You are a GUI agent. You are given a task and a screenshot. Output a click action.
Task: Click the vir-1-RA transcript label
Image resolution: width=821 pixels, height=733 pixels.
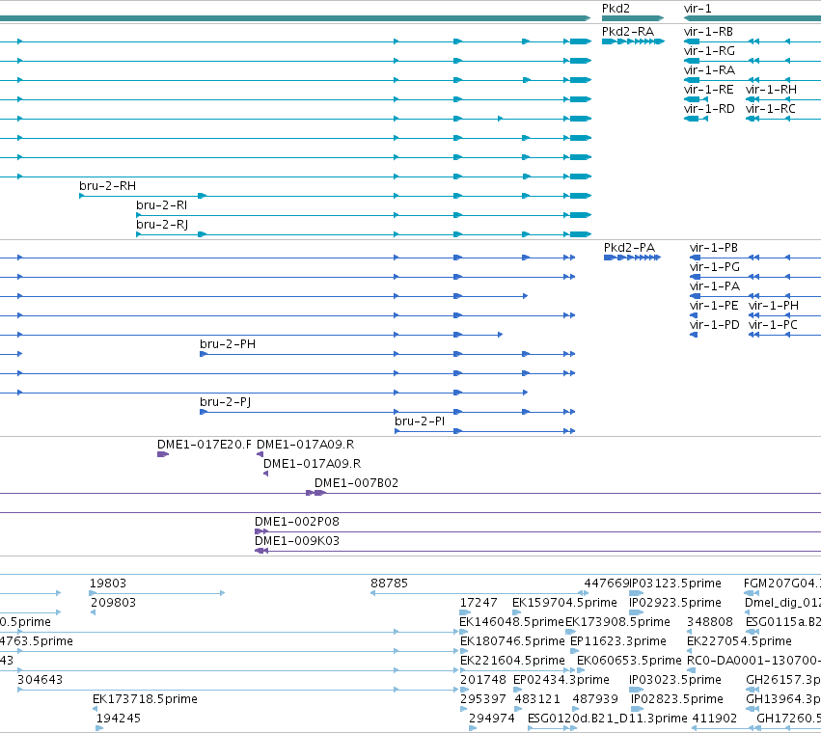coord(709,70)
